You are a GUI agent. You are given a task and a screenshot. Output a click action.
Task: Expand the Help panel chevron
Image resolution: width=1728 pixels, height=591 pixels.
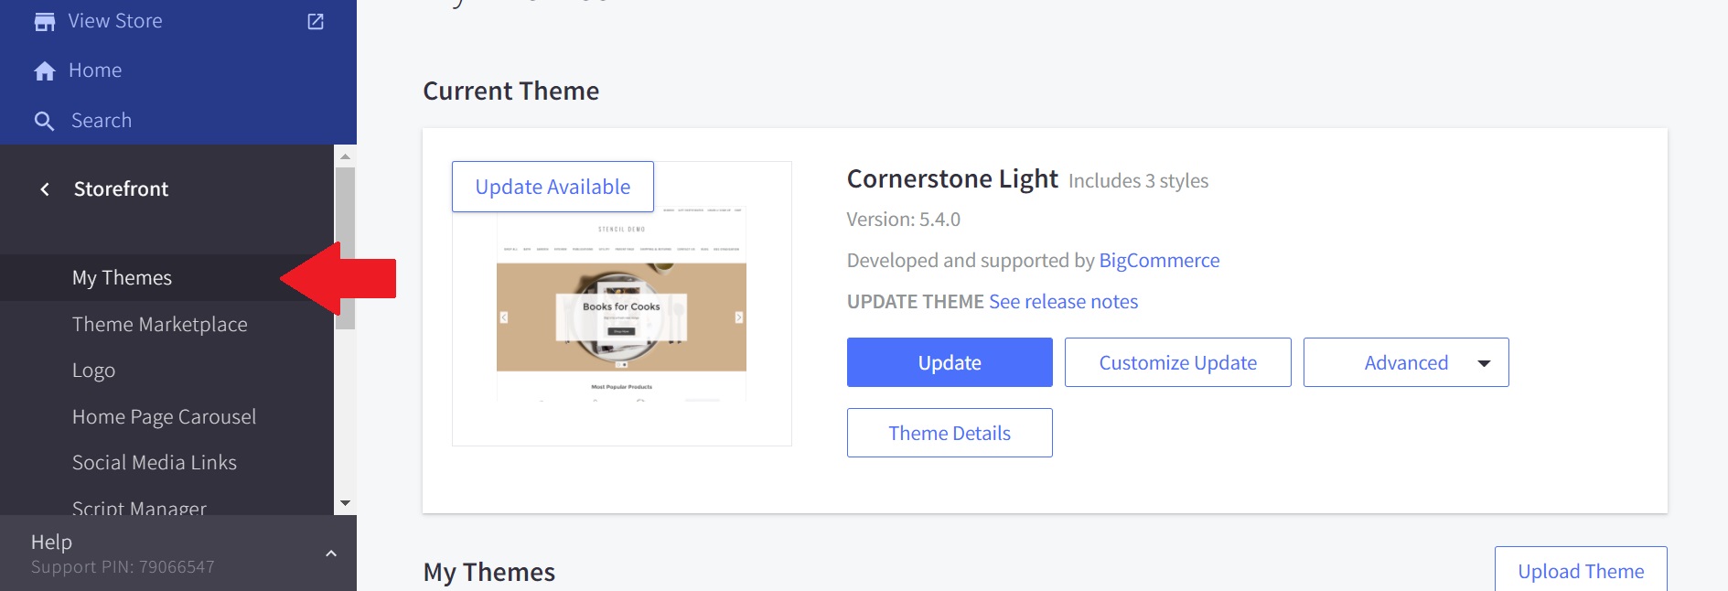click(x=331, y=553)
